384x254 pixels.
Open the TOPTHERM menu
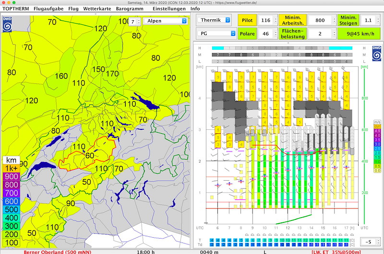click(x=16, y=9)
